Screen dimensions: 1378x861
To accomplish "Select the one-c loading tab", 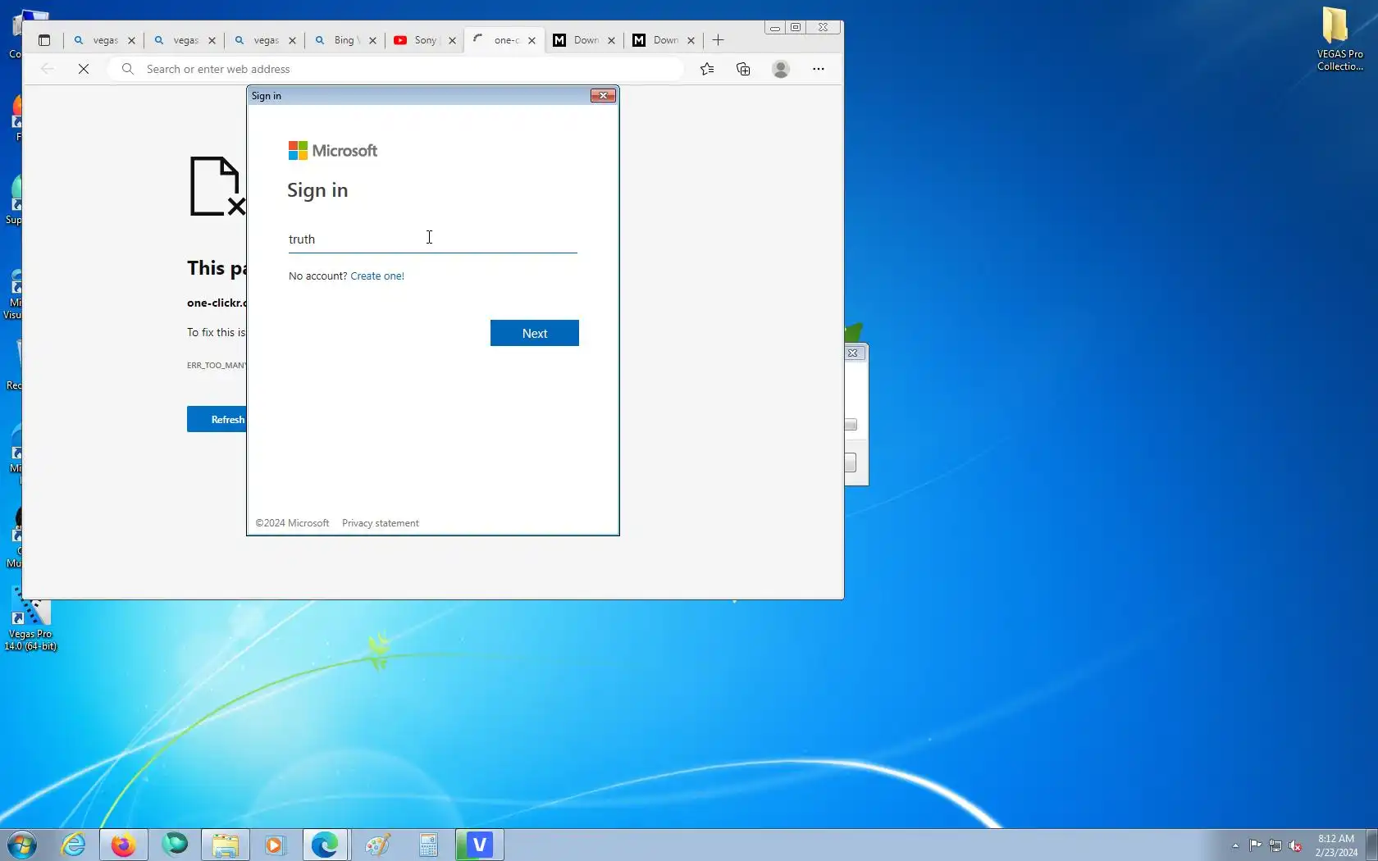I will click(x=504, y=40).
